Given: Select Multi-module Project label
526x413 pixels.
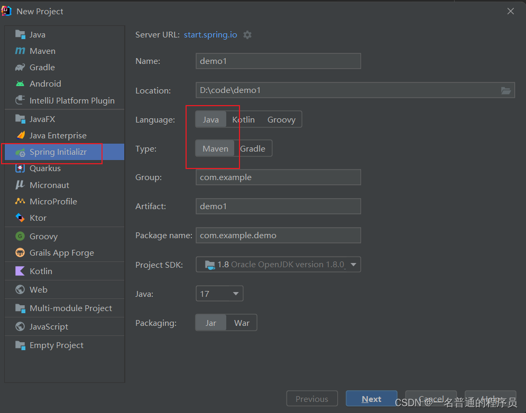Looking at the screenshot, I should click(x=71, y=308).
